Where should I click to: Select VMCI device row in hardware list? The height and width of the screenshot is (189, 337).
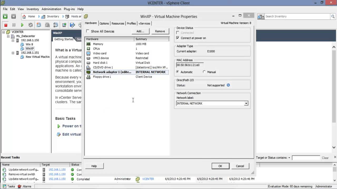point(127,58)
